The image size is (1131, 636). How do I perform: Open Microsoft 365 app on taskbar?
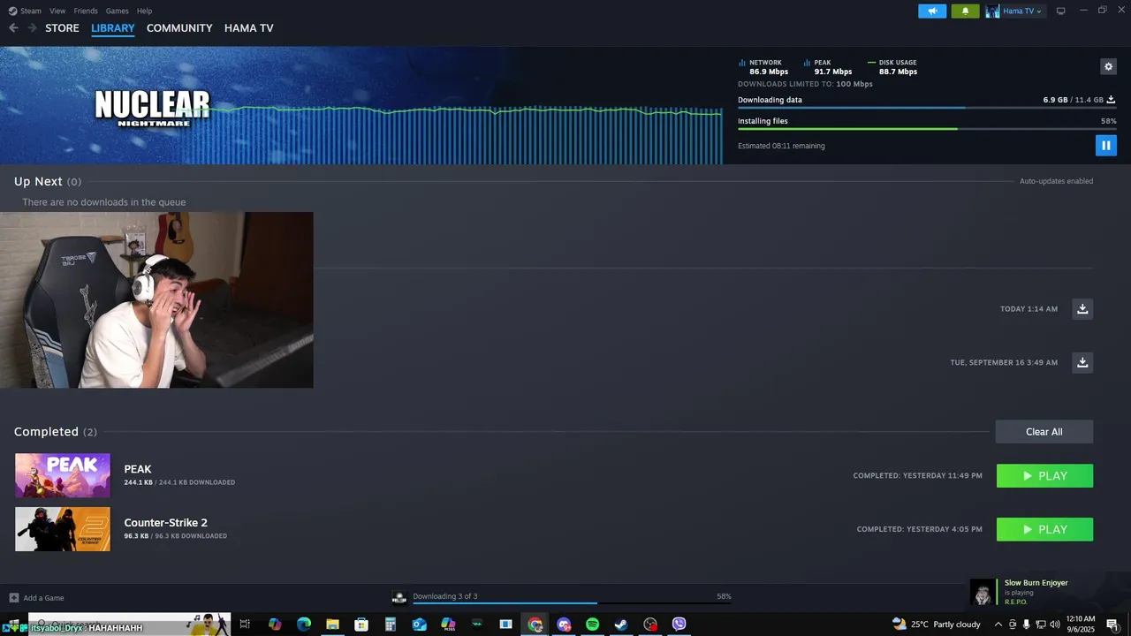point(448,625)
